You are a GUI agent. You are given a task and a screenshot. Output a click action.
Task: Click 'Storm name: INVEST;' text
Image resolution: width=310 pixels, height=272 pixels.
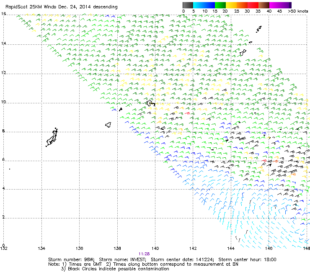click(122, 259)
